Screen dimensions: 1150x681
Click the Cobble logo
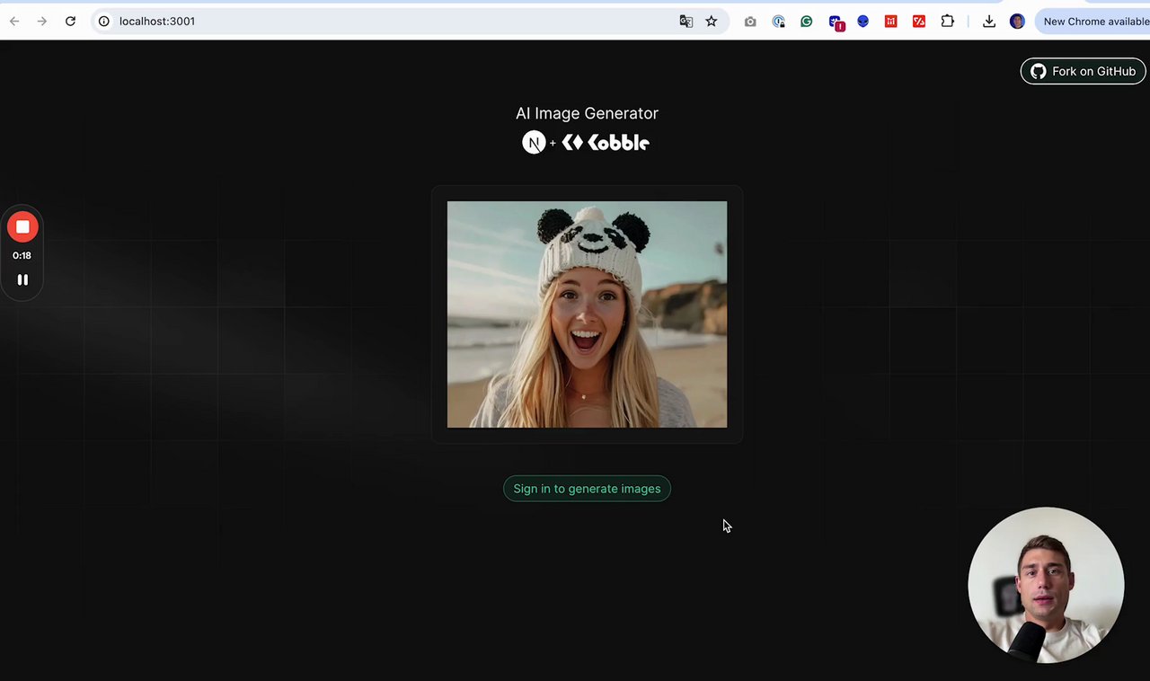click(x=606, y=142)
